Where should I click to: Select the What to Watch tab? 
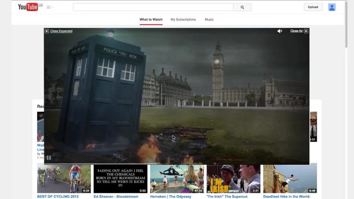pyautogui.click(x=151, y=20)
